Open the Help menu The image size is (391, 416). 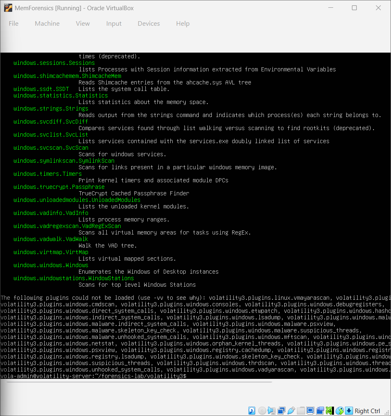pos(183,24)
